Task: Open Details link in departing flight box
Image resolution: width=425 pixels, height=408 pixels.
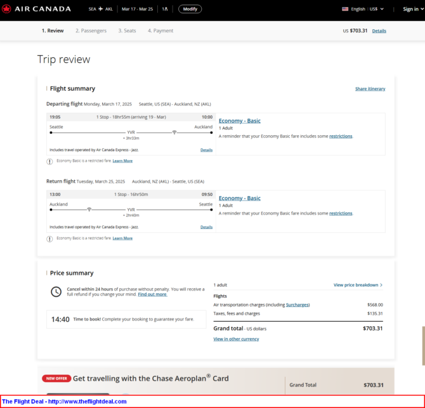Action: [207, 150]
